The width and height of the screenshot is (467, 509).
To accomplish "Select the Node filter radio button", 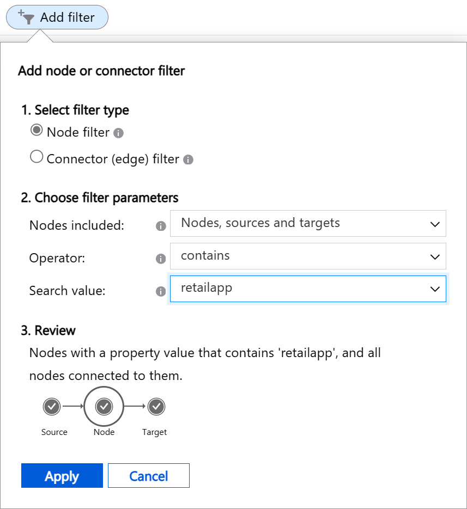I will pos(37,131).
